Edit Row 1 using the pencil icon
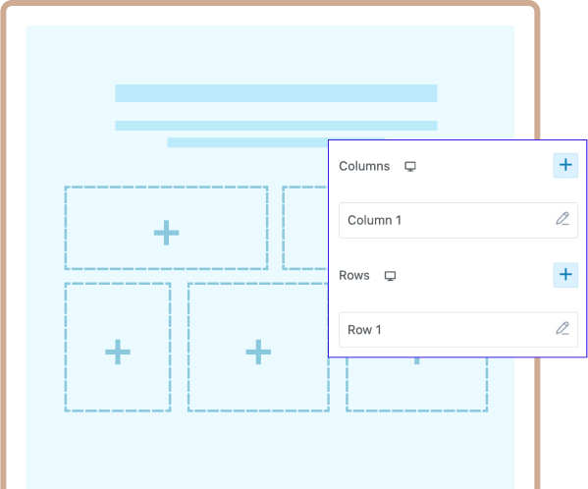Screen dimensions: 588x489 pos(562,329)
